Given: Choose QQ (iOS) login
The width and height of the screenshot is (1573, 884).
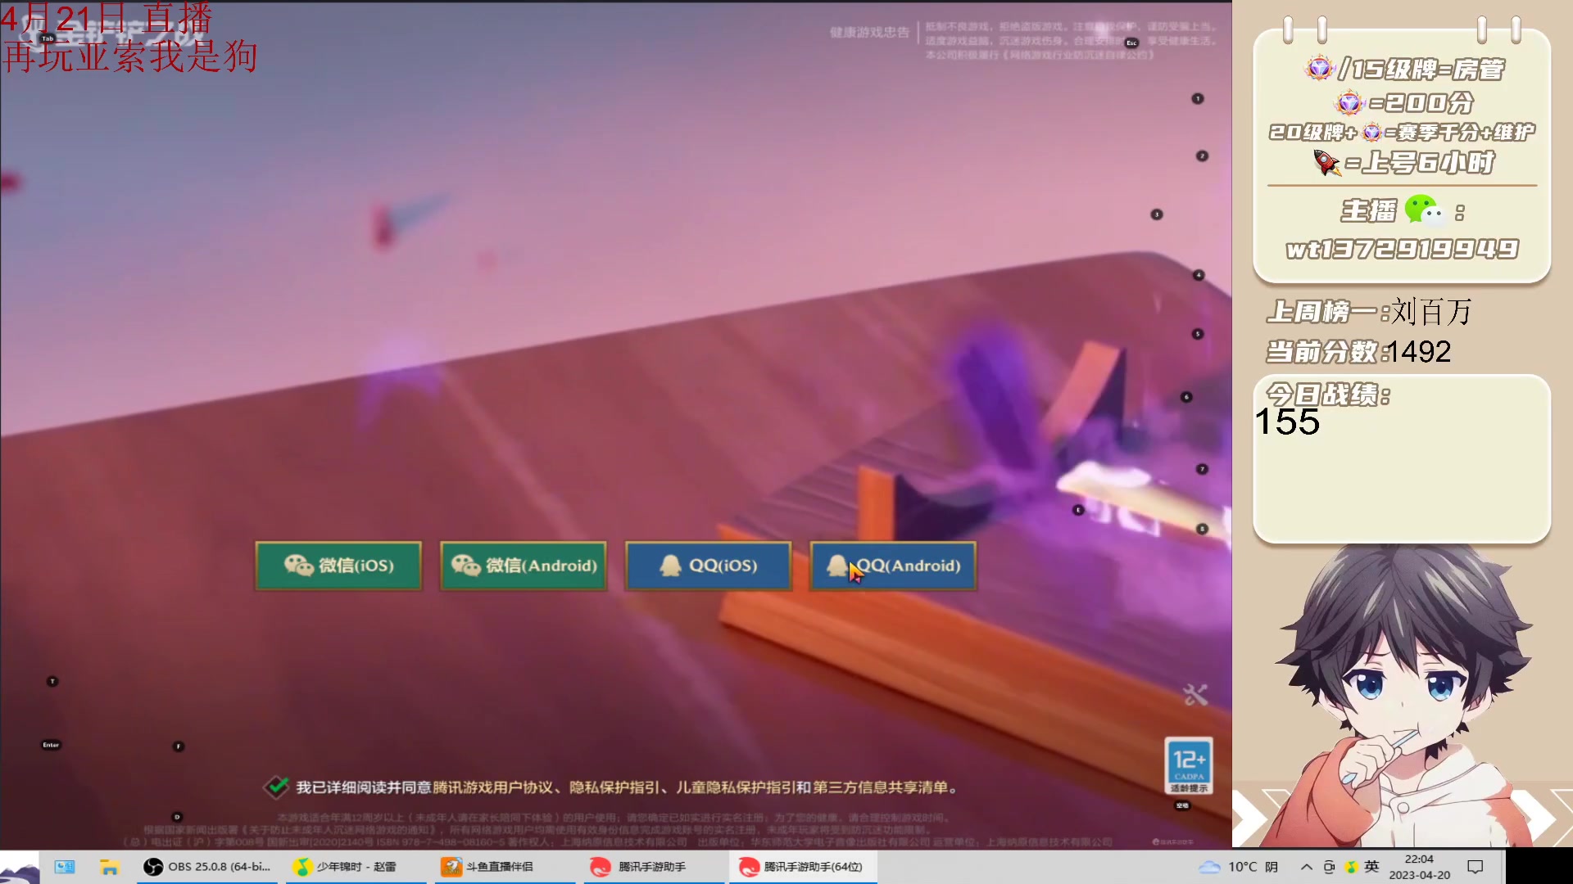Looking at the screenshot, I should pyautogui.click(x=709, y=566).
